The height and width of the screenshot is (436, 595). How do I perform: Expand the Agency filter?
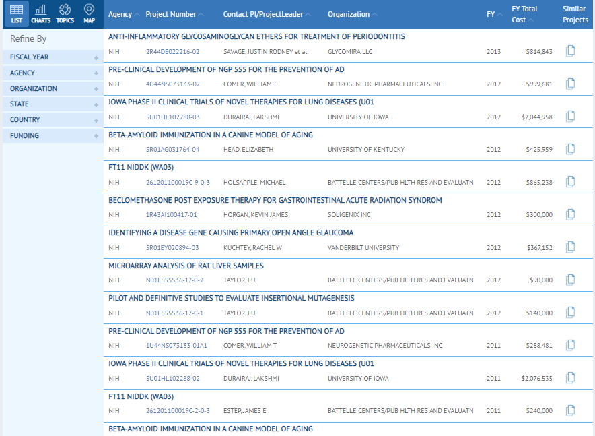pos(53,73)
